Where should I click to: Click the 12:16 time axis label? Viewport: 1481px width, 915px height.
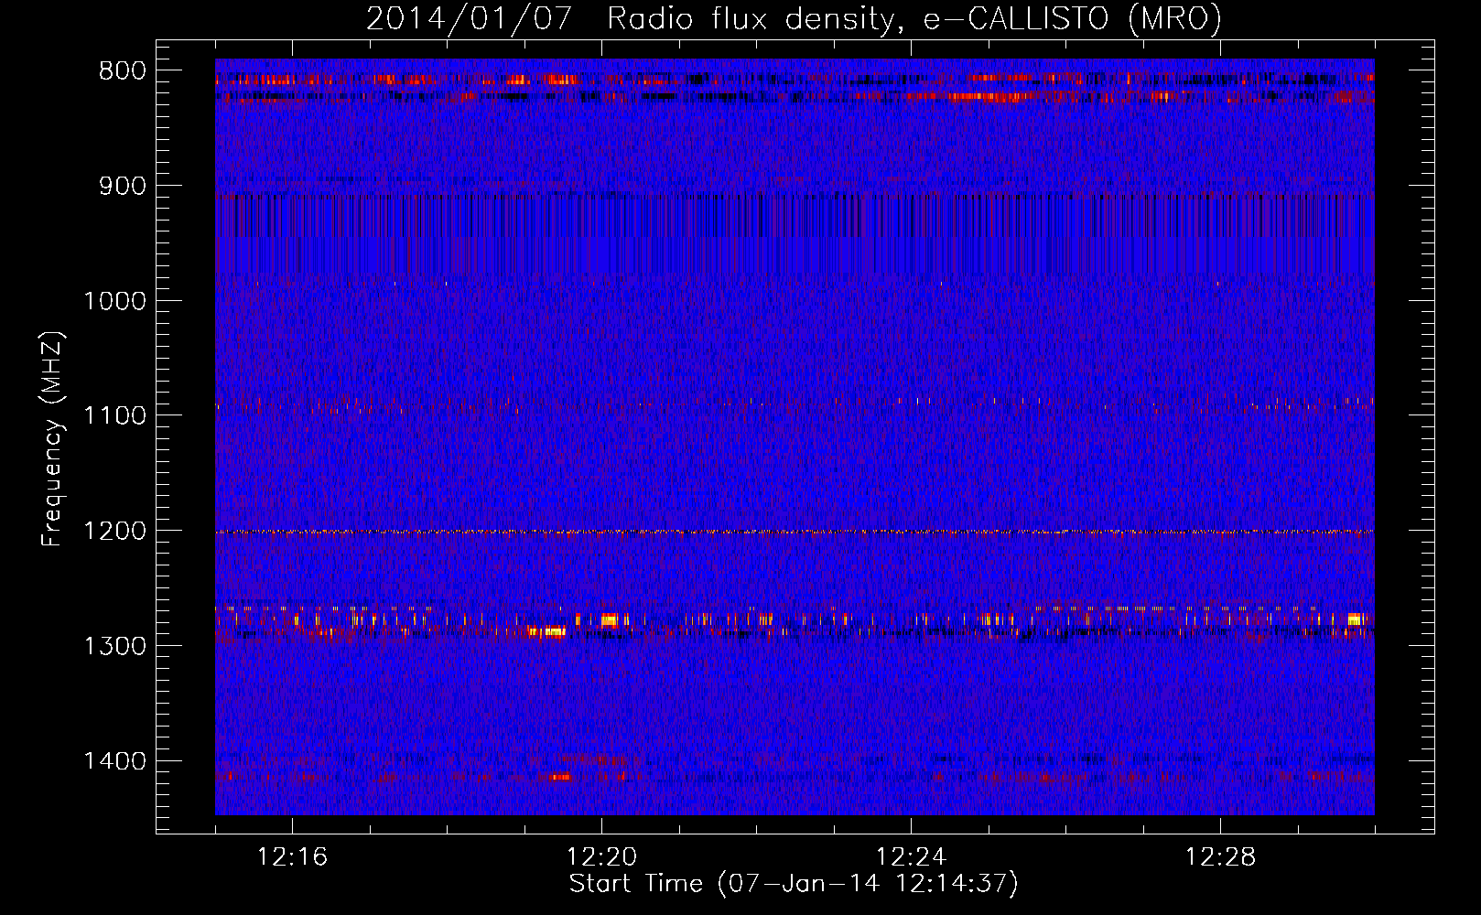coord(292,857)
